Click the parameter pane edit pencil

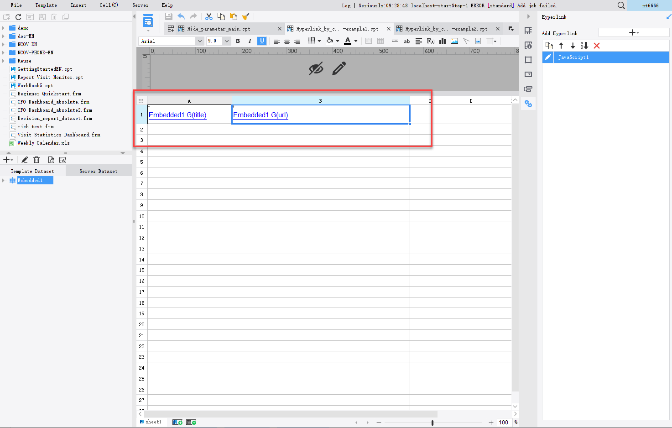click(x=339, y=68)
